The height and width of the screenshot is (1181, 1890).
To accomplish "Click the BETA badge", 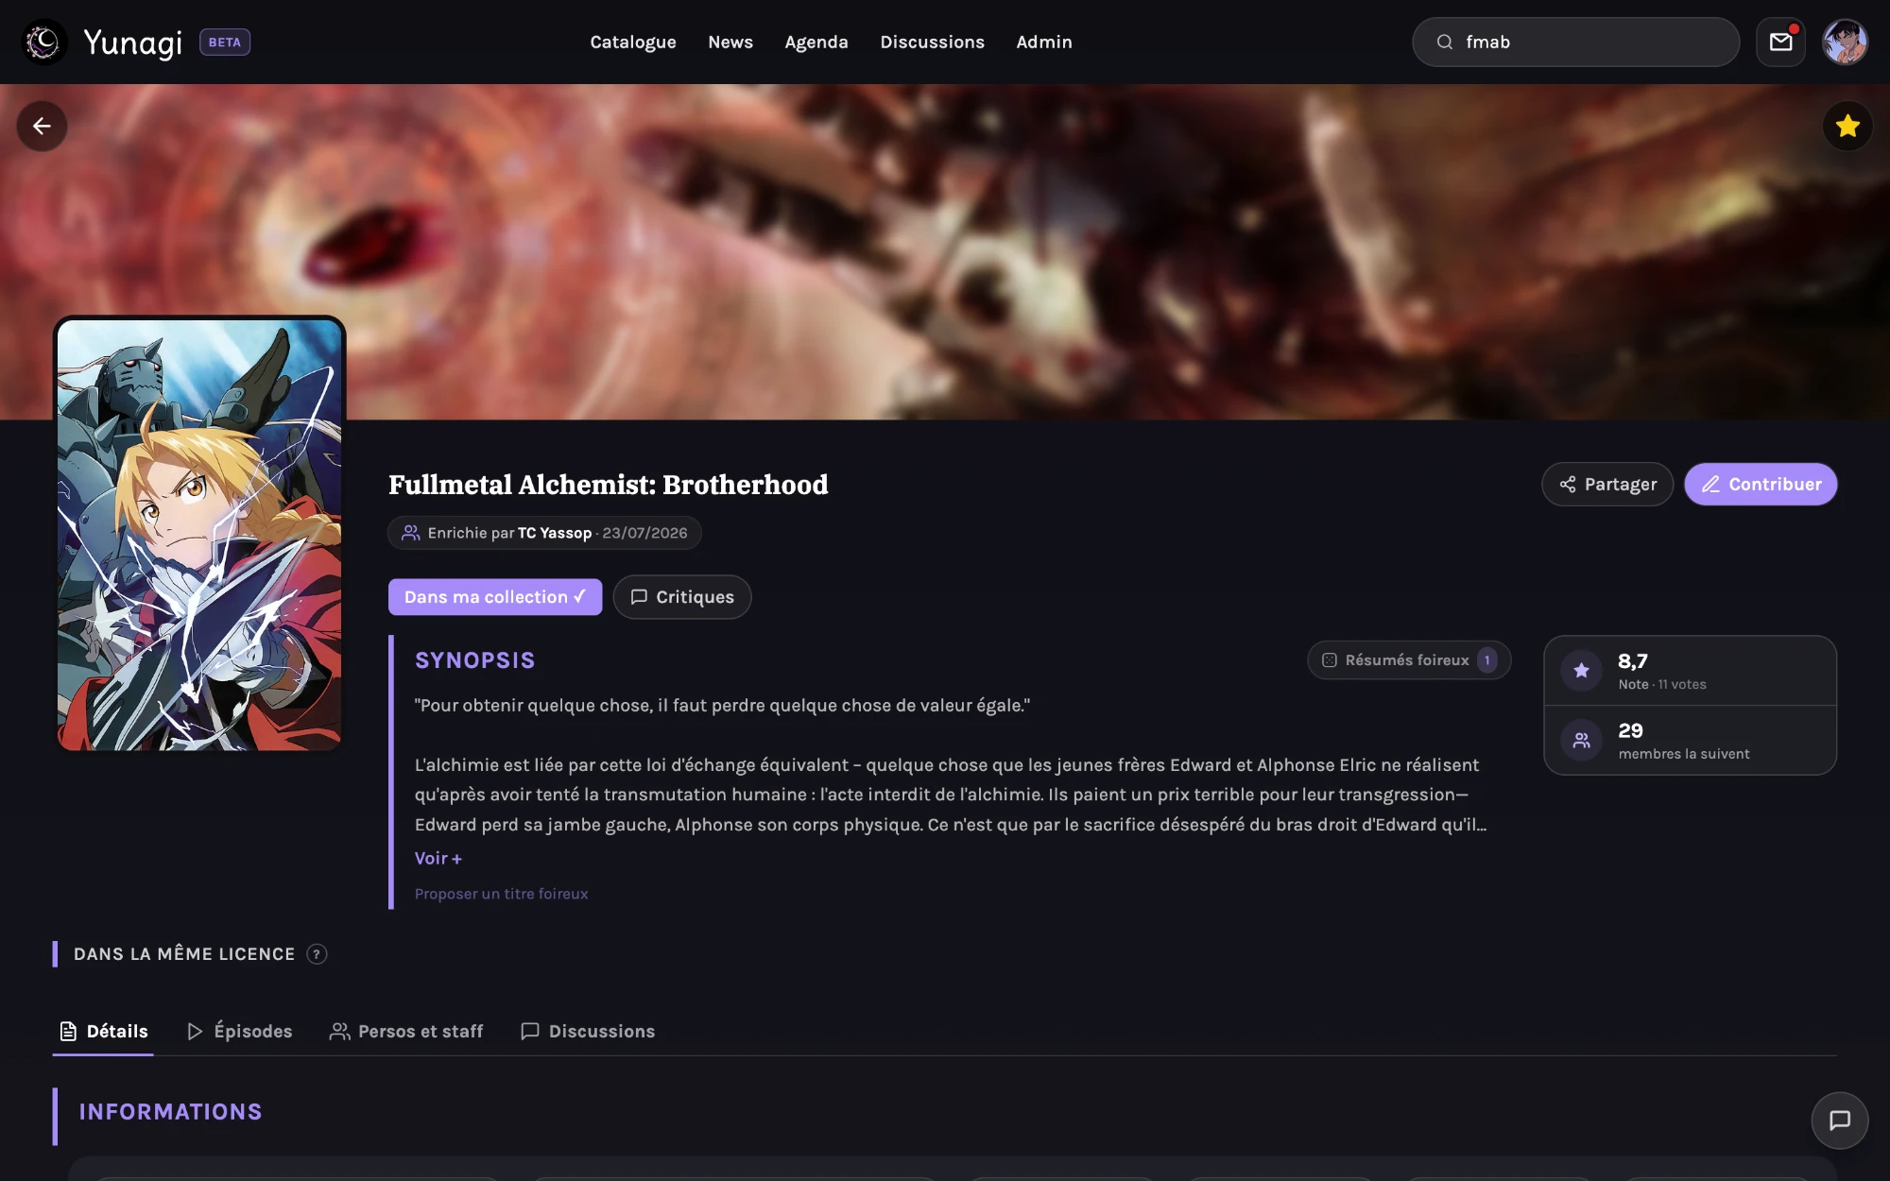I will [225, 43].
